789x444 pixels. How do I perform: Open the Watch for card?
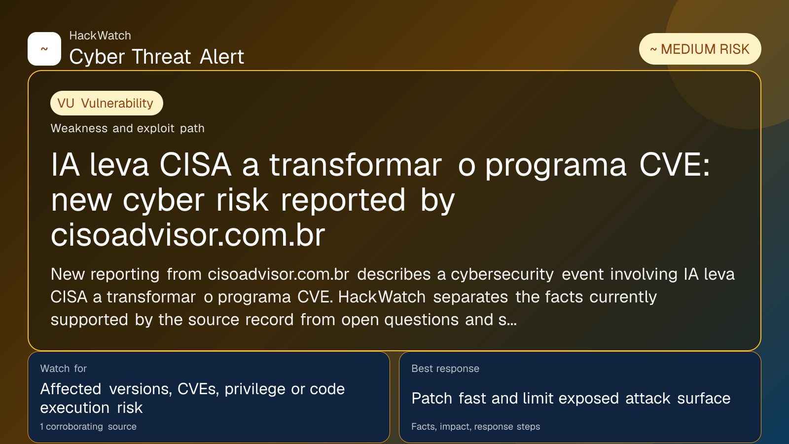(x=209, y=397)
